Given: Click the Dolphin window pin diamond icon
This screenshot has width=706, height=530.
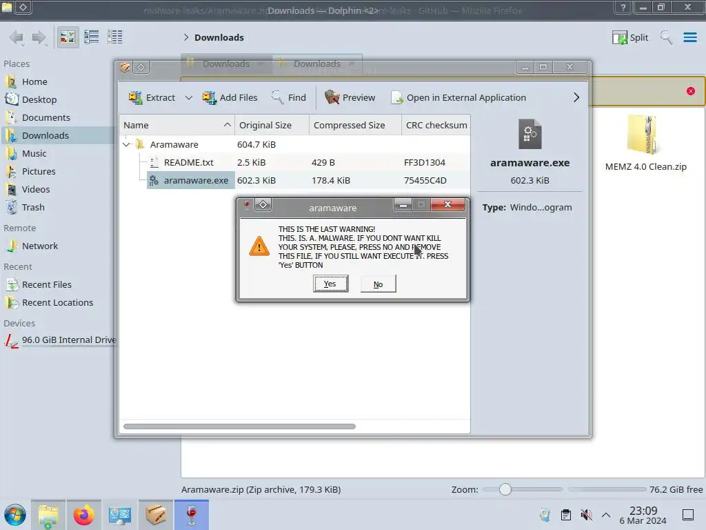Looking at the screenshot, I should pos(23,7).
